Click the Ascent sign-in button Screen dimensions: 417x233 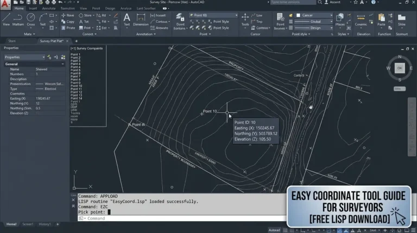(x=333, y=2)
